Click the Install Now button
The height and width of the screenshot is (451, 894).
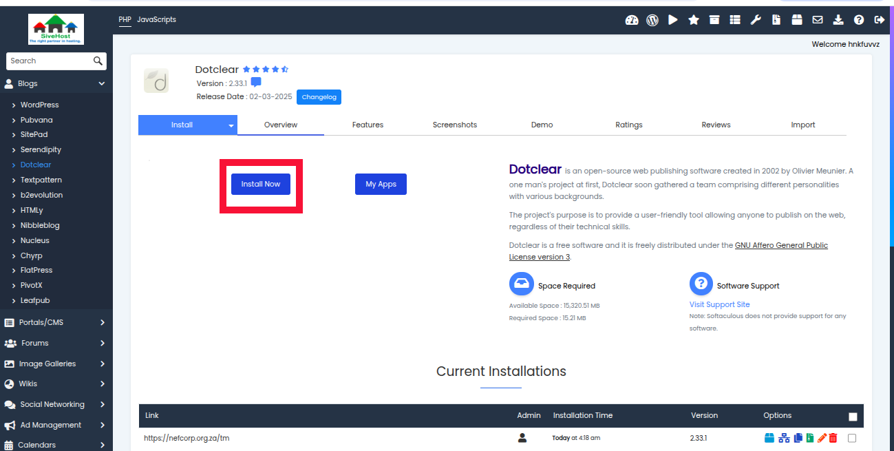[261, 184]
